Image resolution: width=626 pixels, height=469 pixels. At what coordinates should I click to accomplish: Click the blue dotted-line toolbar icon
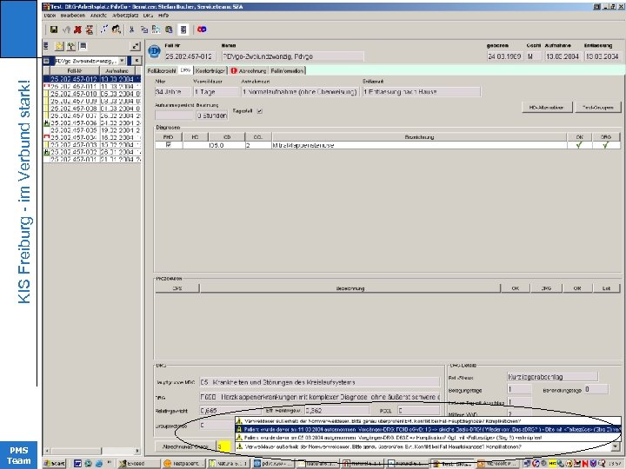coord(104,30)
